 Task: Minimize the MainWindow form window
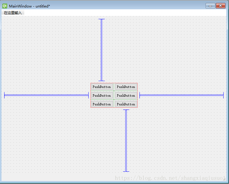[210, 6]
